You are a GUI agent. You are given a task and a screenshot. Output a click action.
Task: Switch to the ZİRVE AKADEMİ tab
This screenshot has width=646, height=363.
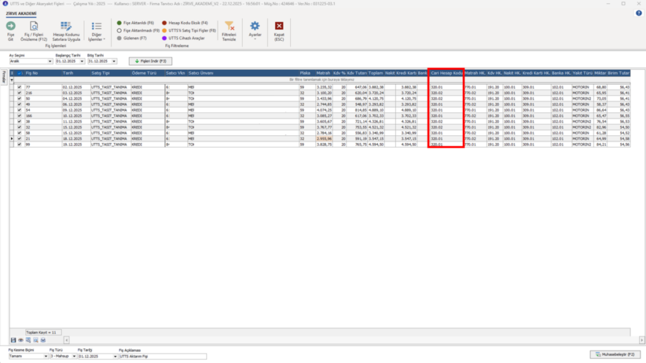click(21, 14)
